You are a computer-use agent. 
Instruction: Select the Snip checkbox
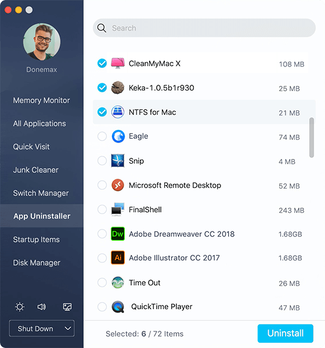(x=102, y=161)
